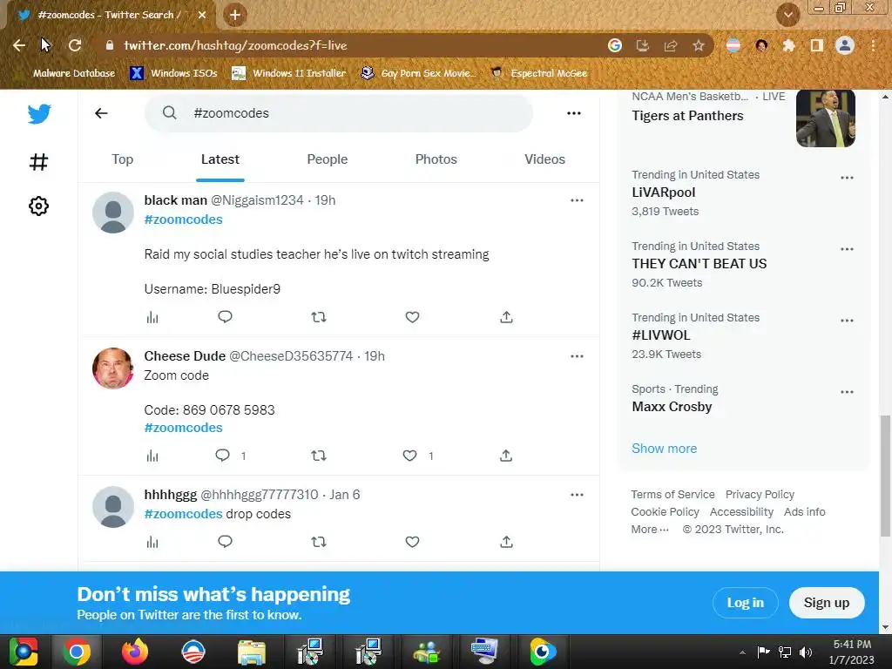Open more options for #LIVWOL trend
Image resolution: width=892 pixels, height=669 pixels.
(x=847, y=321)
